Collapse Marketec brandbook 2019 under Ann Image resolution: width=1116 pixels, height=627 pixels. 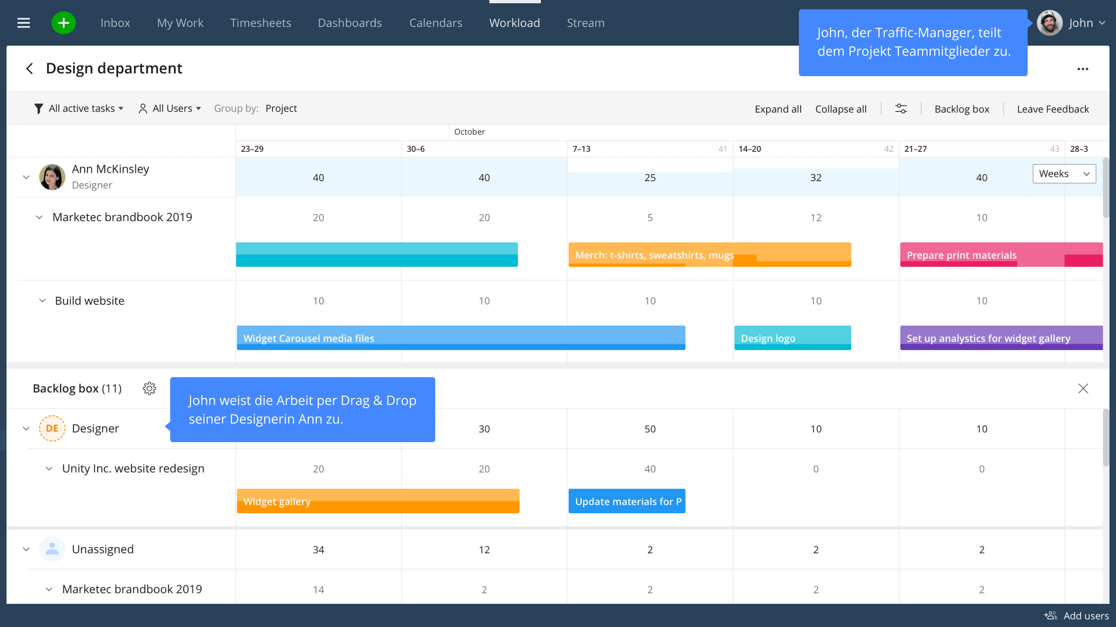point(39,217)
